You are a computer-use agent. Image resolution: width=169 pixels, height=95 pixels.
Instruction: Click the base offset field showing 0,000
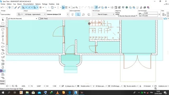[x=151, y=16]
